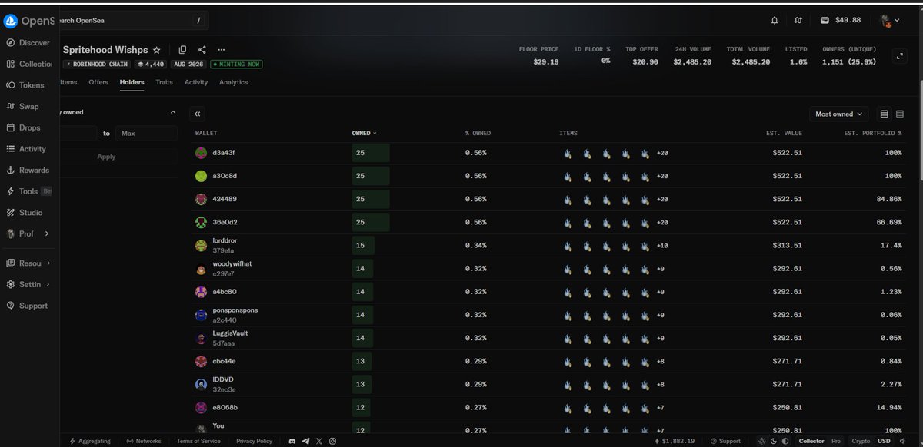Open X (Twitter) icon in footer
The height and width of the screenshot is (447, 923).
(318, 441)
